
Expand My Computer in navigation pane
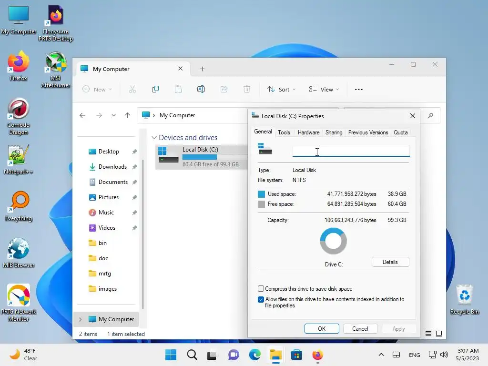[80, 319]
